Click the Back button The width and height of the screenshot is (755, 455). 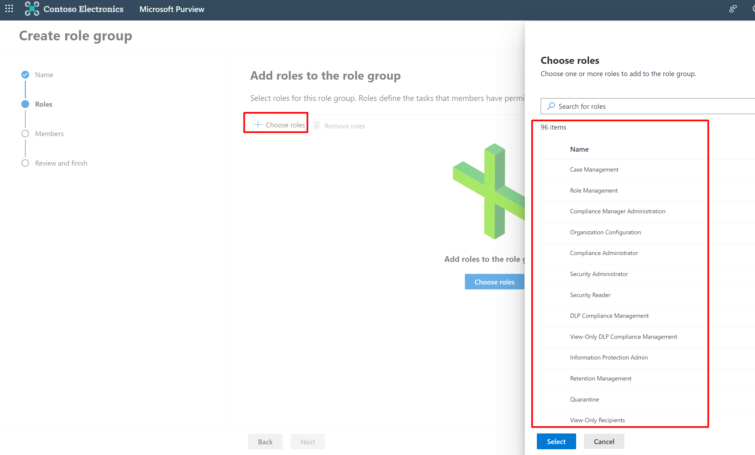pyautogui.click(x=265, y=442)
